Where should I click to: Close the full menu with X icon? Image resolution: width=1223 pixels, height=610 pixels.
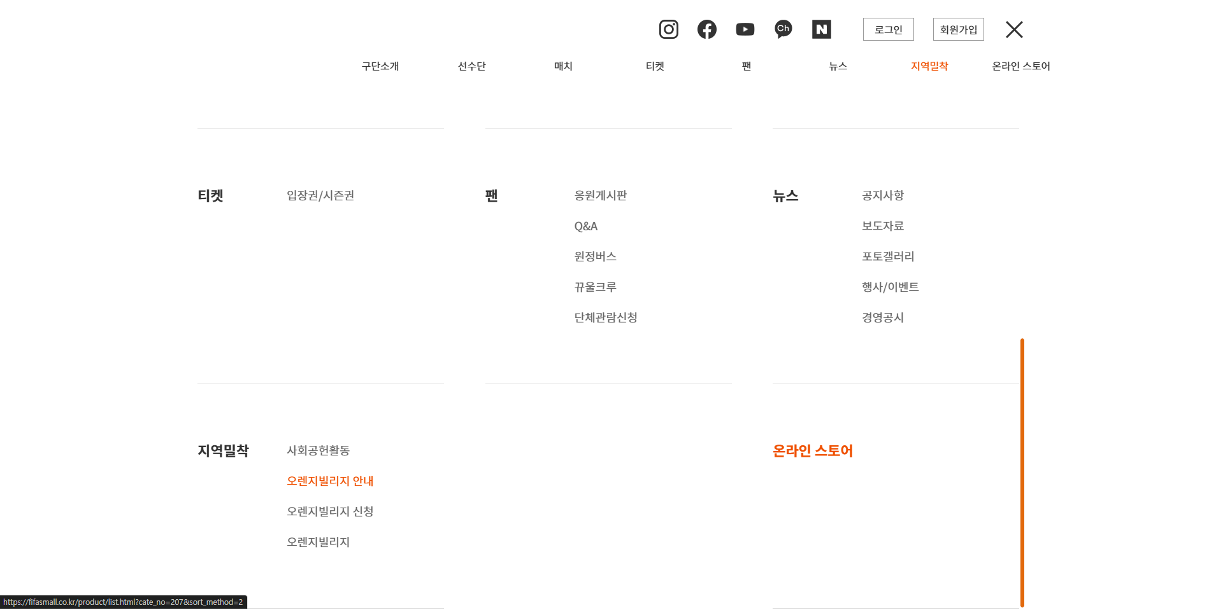[x=1014, y=29]
